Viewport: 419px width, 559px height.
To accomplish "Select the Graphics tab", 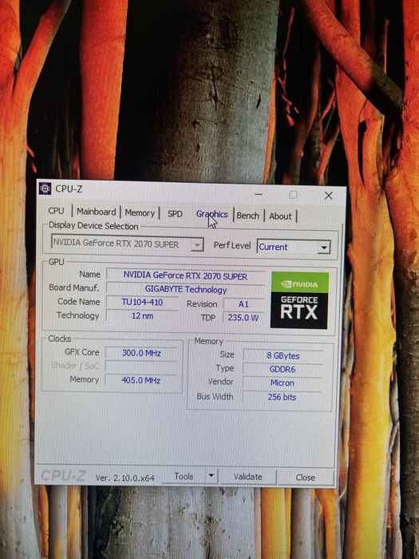I will point(212,214).
